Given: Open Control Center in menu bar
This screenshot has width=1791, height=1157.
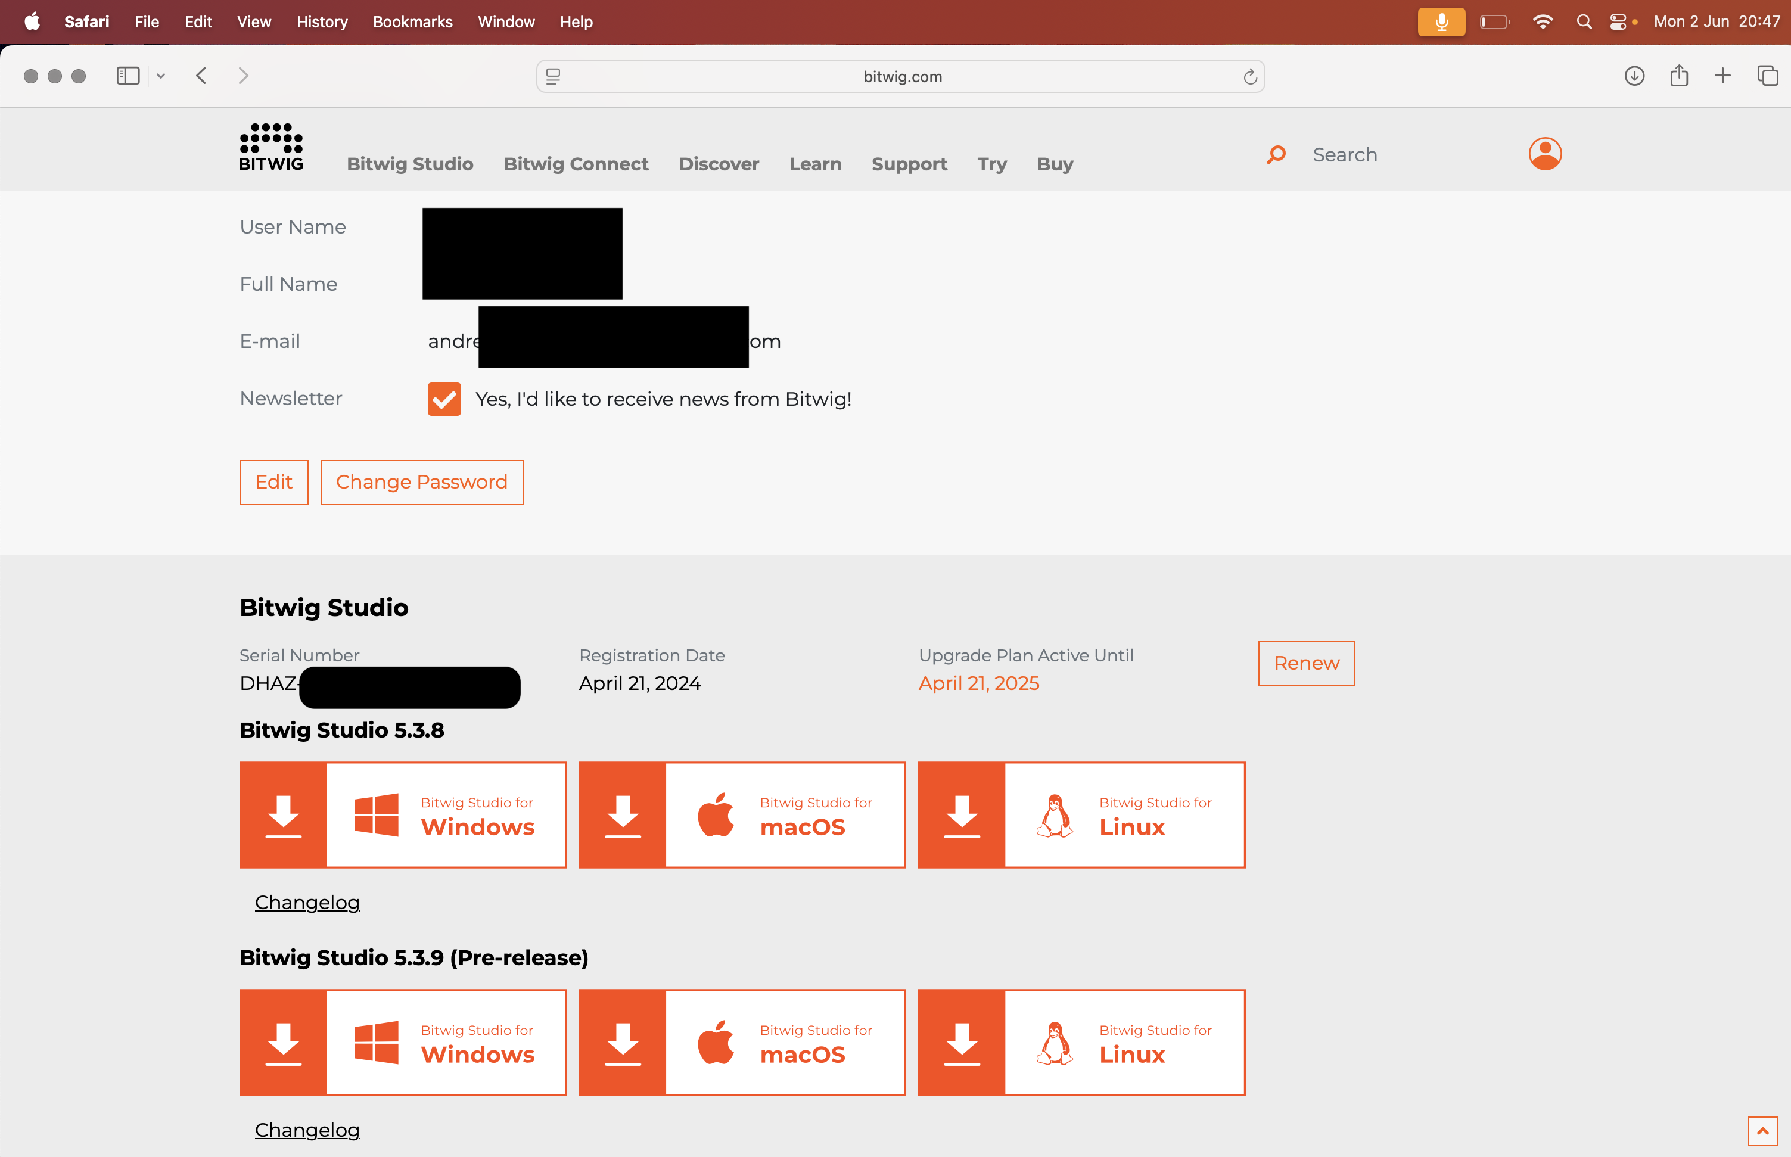Looking at the screenshot, I should (1618, 22).
